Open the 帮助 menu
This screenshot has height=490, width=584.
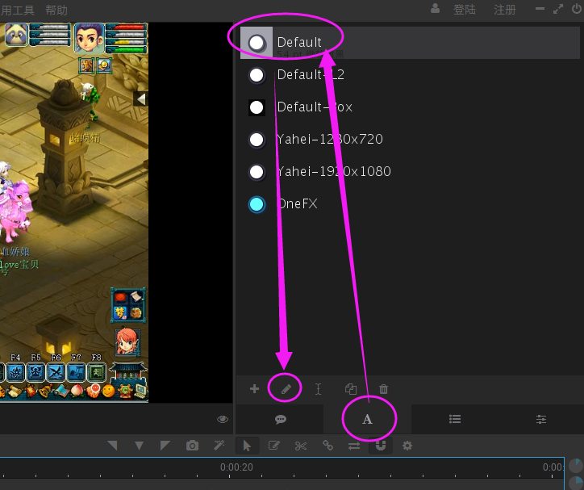(x=56, y=10)
